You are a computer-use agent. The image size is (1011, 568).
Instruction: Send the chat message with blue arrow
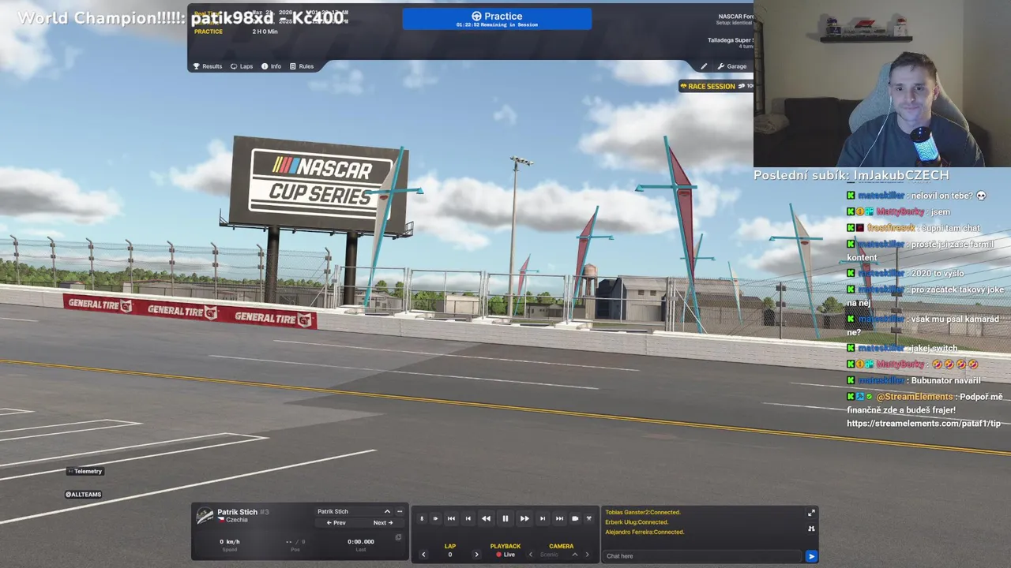[811, 556]
